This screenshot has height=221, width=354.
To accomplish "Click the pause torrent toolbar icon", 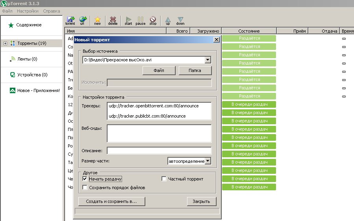I will (x=141, y=20).
